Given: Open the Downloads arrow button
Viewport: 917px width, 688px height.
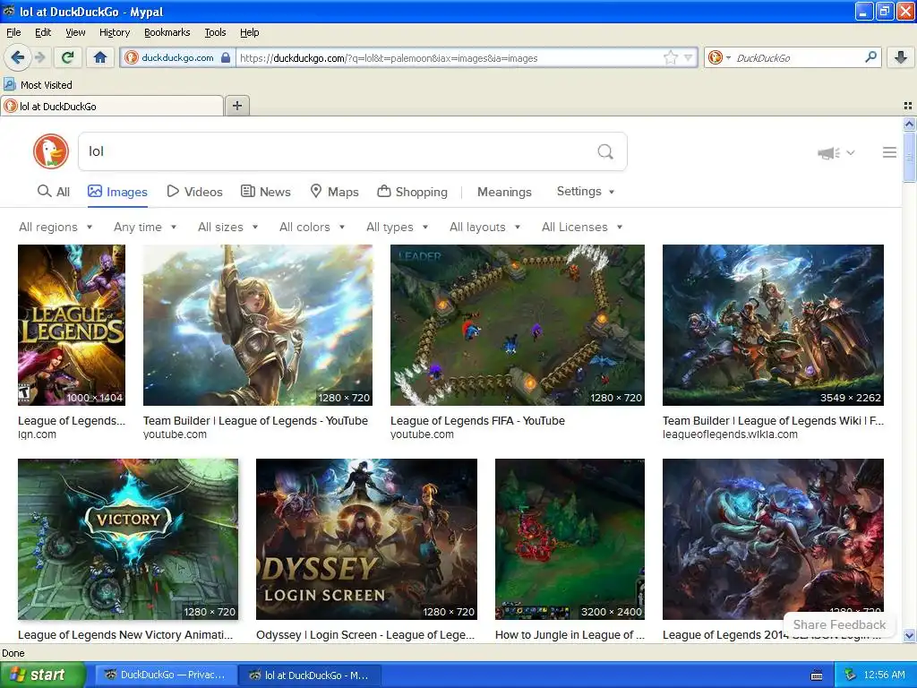Looking at the screenshot, I should [901, 57].
